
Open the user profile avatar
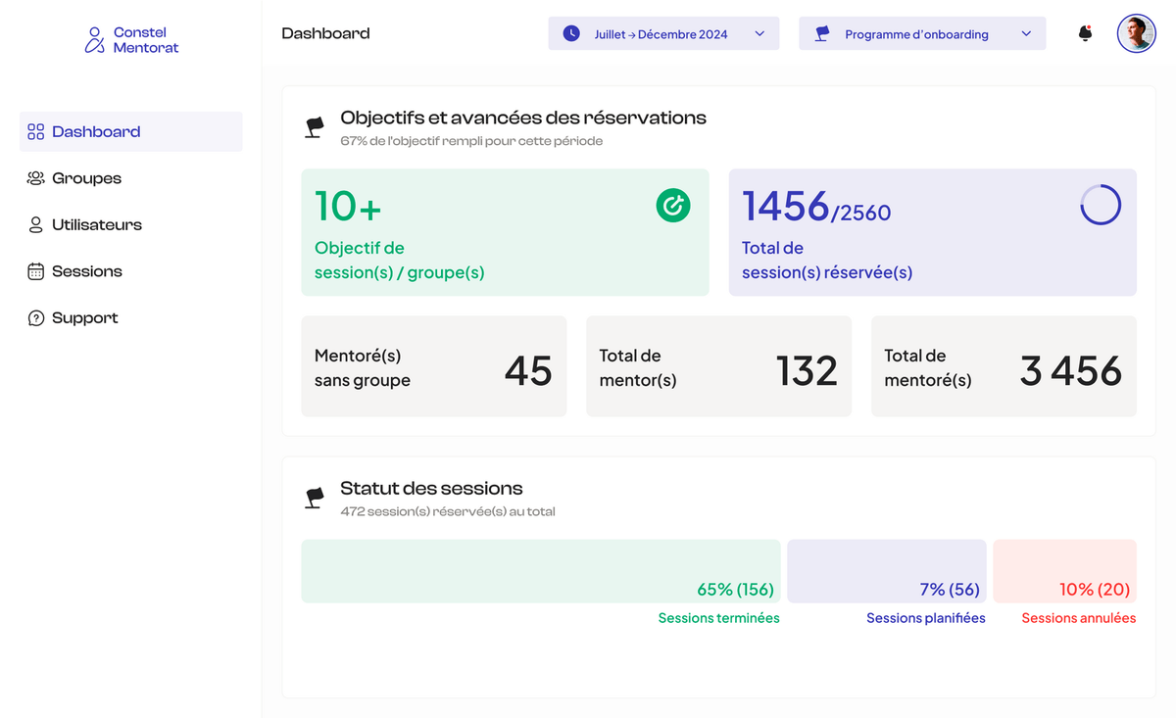pos(1136,33)
